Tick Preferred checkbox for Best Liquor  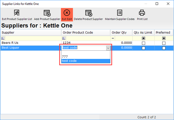point(164,48)
